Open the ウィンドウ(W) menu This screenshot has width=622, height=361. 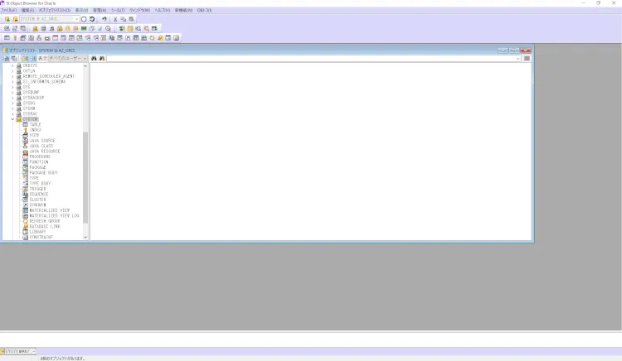[x=139, y=10]
